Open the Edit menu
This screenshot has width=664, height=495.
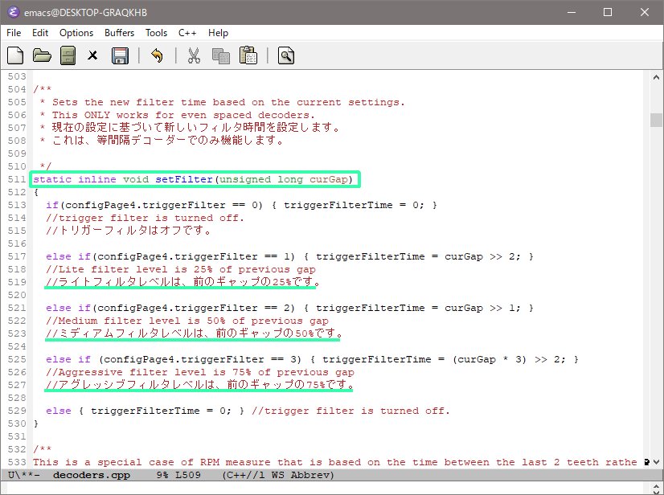(40, 33)
